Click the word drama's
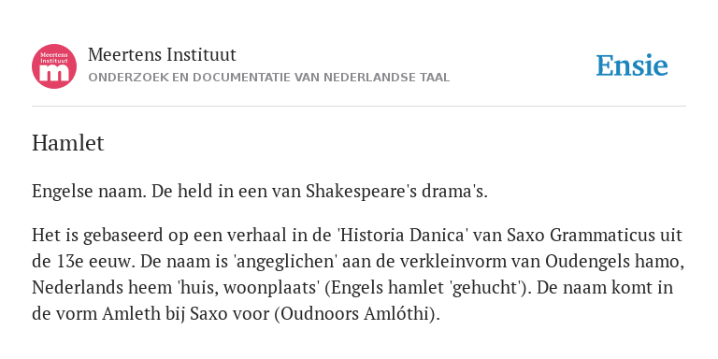 click(x=454, y=192)
